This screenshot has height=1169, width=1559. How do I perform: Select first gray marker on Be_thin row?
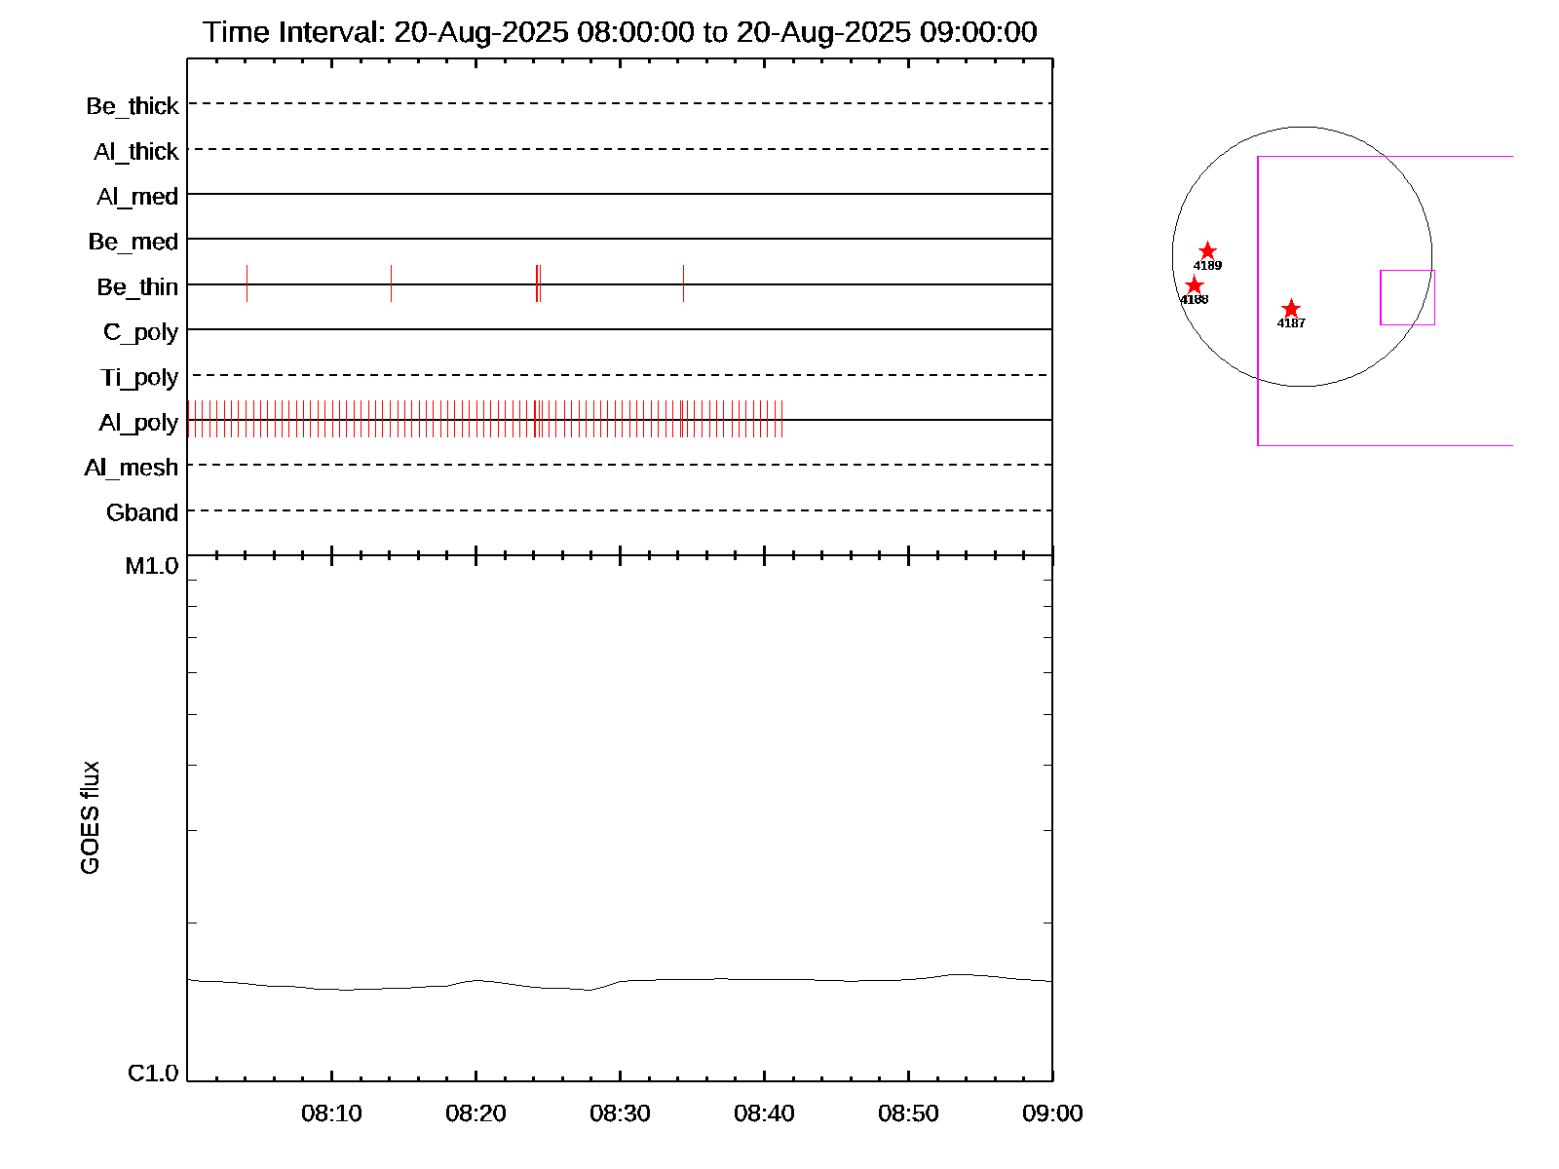click(247, 283)
